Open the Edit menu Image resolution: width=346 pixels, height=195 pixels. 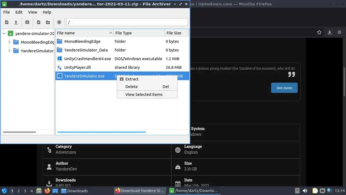coord(19,12)
